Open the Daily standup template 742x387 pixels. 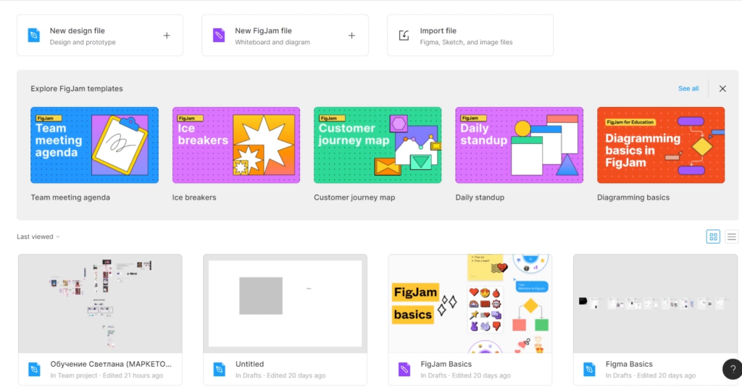[519, 145]
